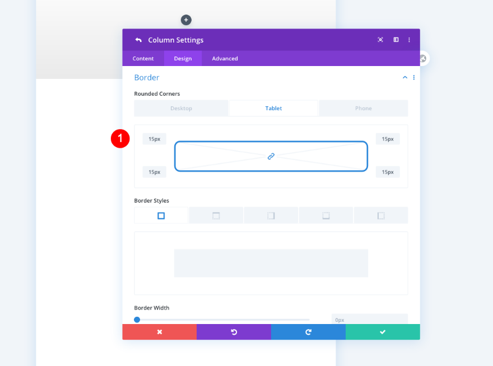Switch to the Content tab
This screenshot has width=493, height=366.
(x=143, y=58)
